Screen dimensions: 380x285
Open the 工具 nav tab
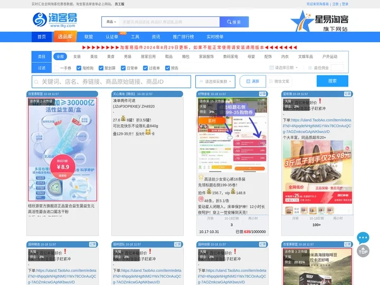(x=135, y=37)
